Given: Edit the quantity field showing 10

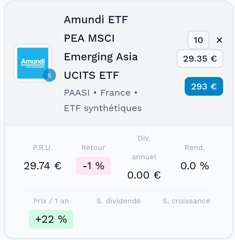Looking at the screenshot, I should (x=198, y=40).
